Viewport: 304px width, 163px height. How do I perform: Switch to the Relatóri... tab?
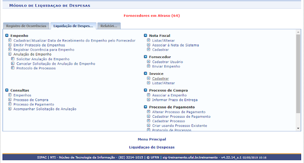(109, 26)
